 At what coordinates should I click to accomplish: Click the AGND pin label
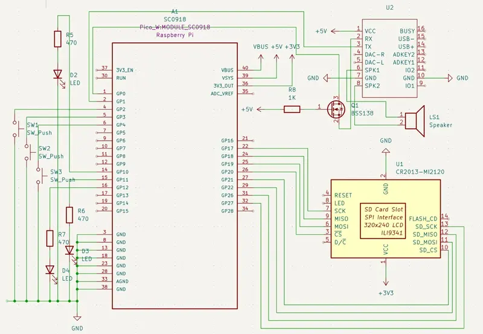click(123, 281)
